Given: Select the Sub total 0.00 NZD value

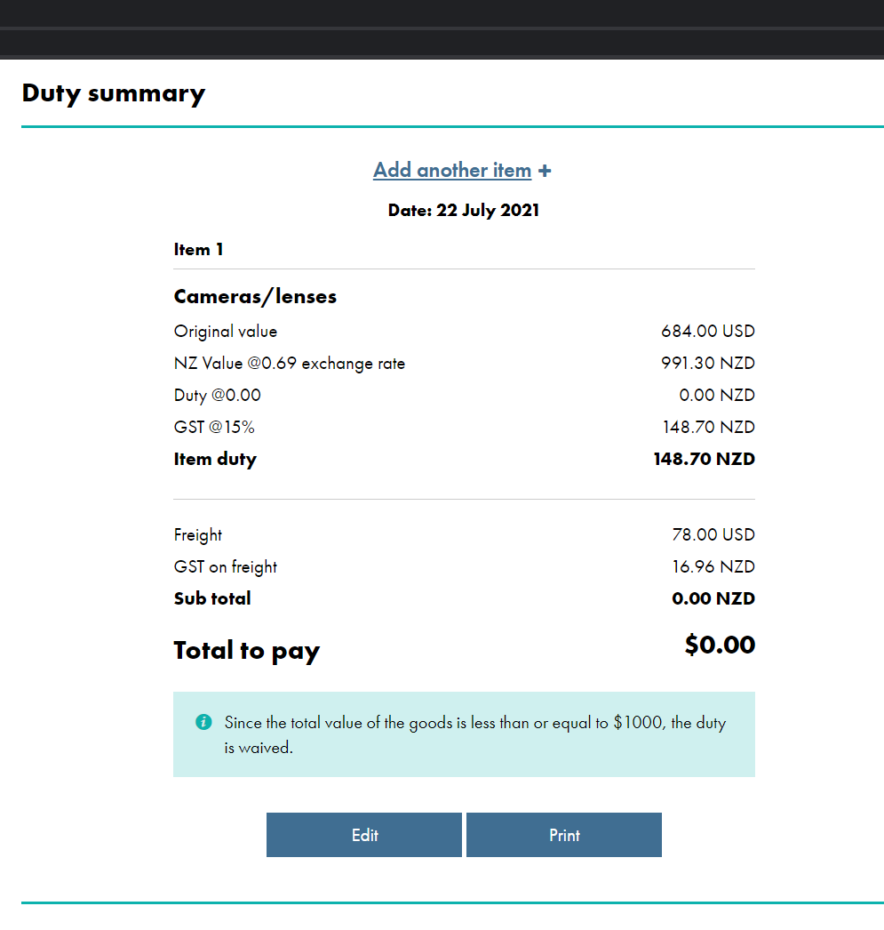Looking at the screenshot, I should tap(713, 598).
